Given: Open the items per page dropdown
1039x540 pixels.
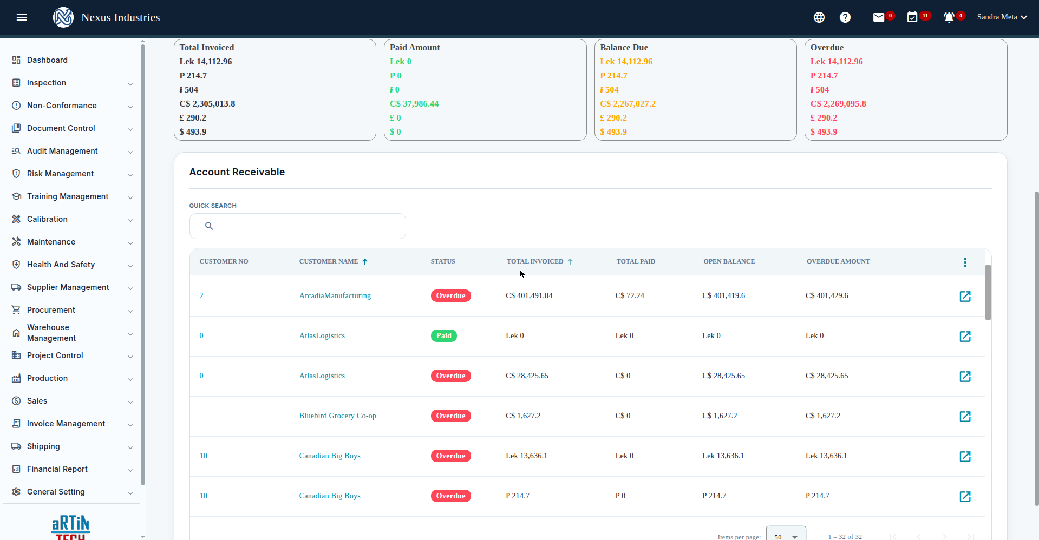Looking at the screenshot, I should click(x=786, y=536).
